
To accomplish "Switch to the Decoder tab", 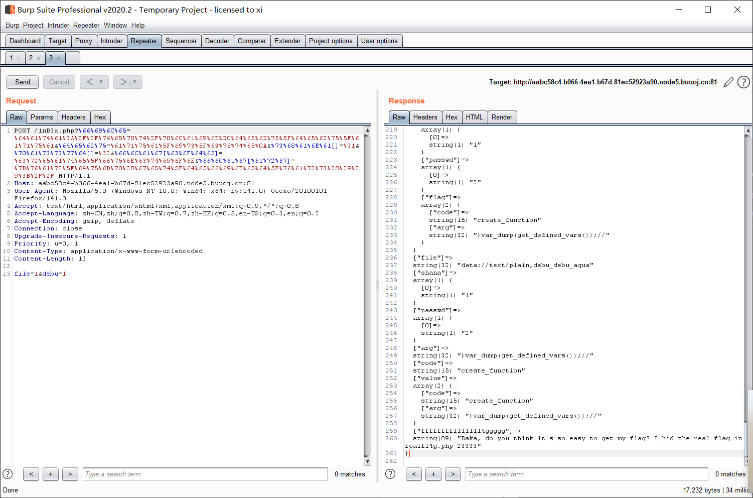I will pyautogui.click(x=217, y=41).
